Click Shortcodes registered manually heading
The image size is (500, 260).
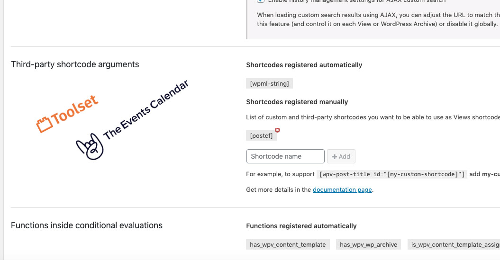click(x=297, y=102)
